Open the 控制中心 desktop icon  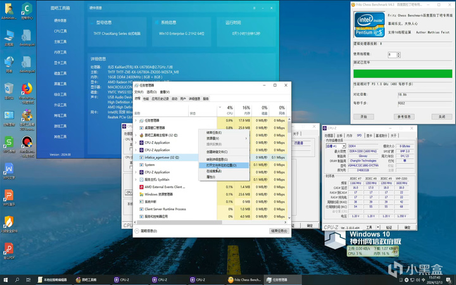pyautogui.click(x=27, y=9)
